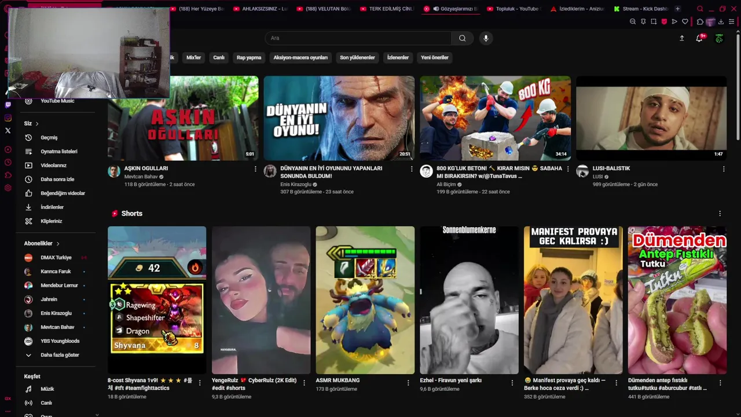This screenshot has height=417, width=741.
Task: Select the Canlı filter chip
Action: (219, 57)
